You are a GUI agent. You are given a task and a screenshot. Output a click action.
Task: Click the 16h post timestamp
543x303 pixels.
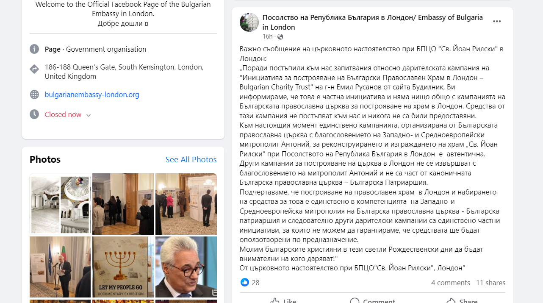tap(267, 37)
